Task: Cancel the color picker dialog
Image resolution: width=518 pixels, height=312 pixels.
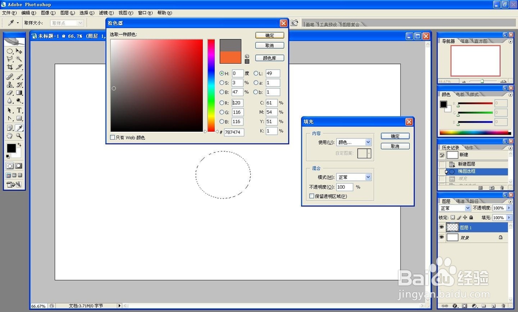Action: click(269, 45)
